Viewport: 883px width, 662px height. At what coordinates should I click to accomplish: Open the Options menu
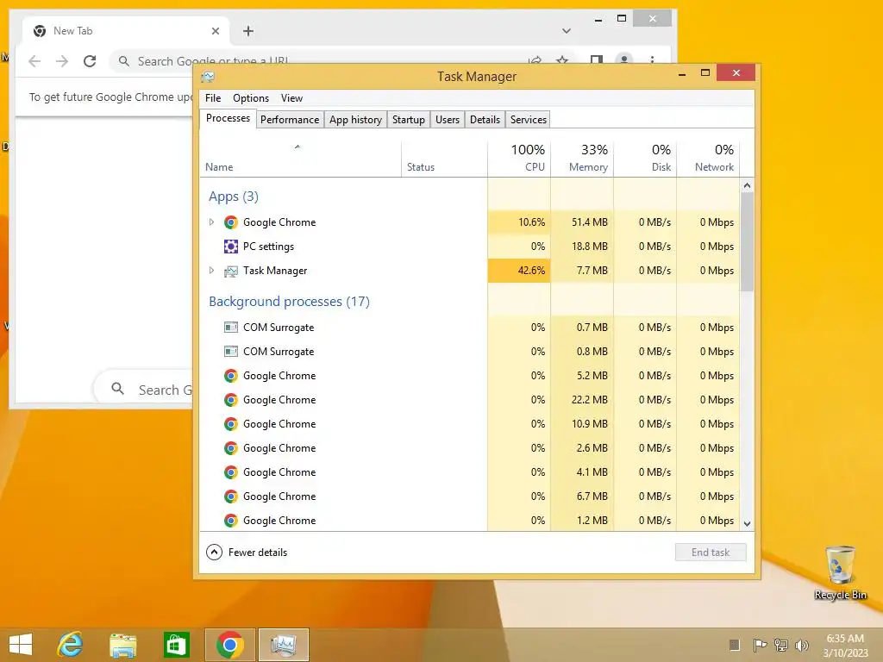click(x=251, y=98)
